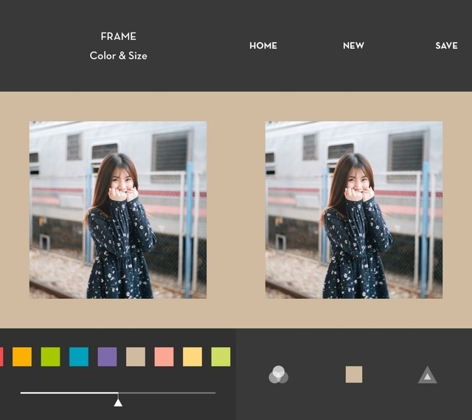Pick the lime green swatch
The image size is (472, 420).
[221, 357]
